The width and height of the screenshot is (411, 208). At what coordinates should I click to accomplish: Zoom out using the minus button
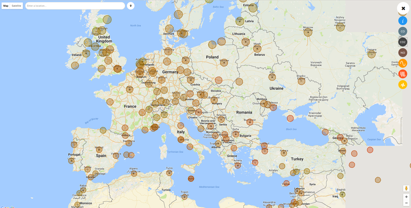coord(406,203)
